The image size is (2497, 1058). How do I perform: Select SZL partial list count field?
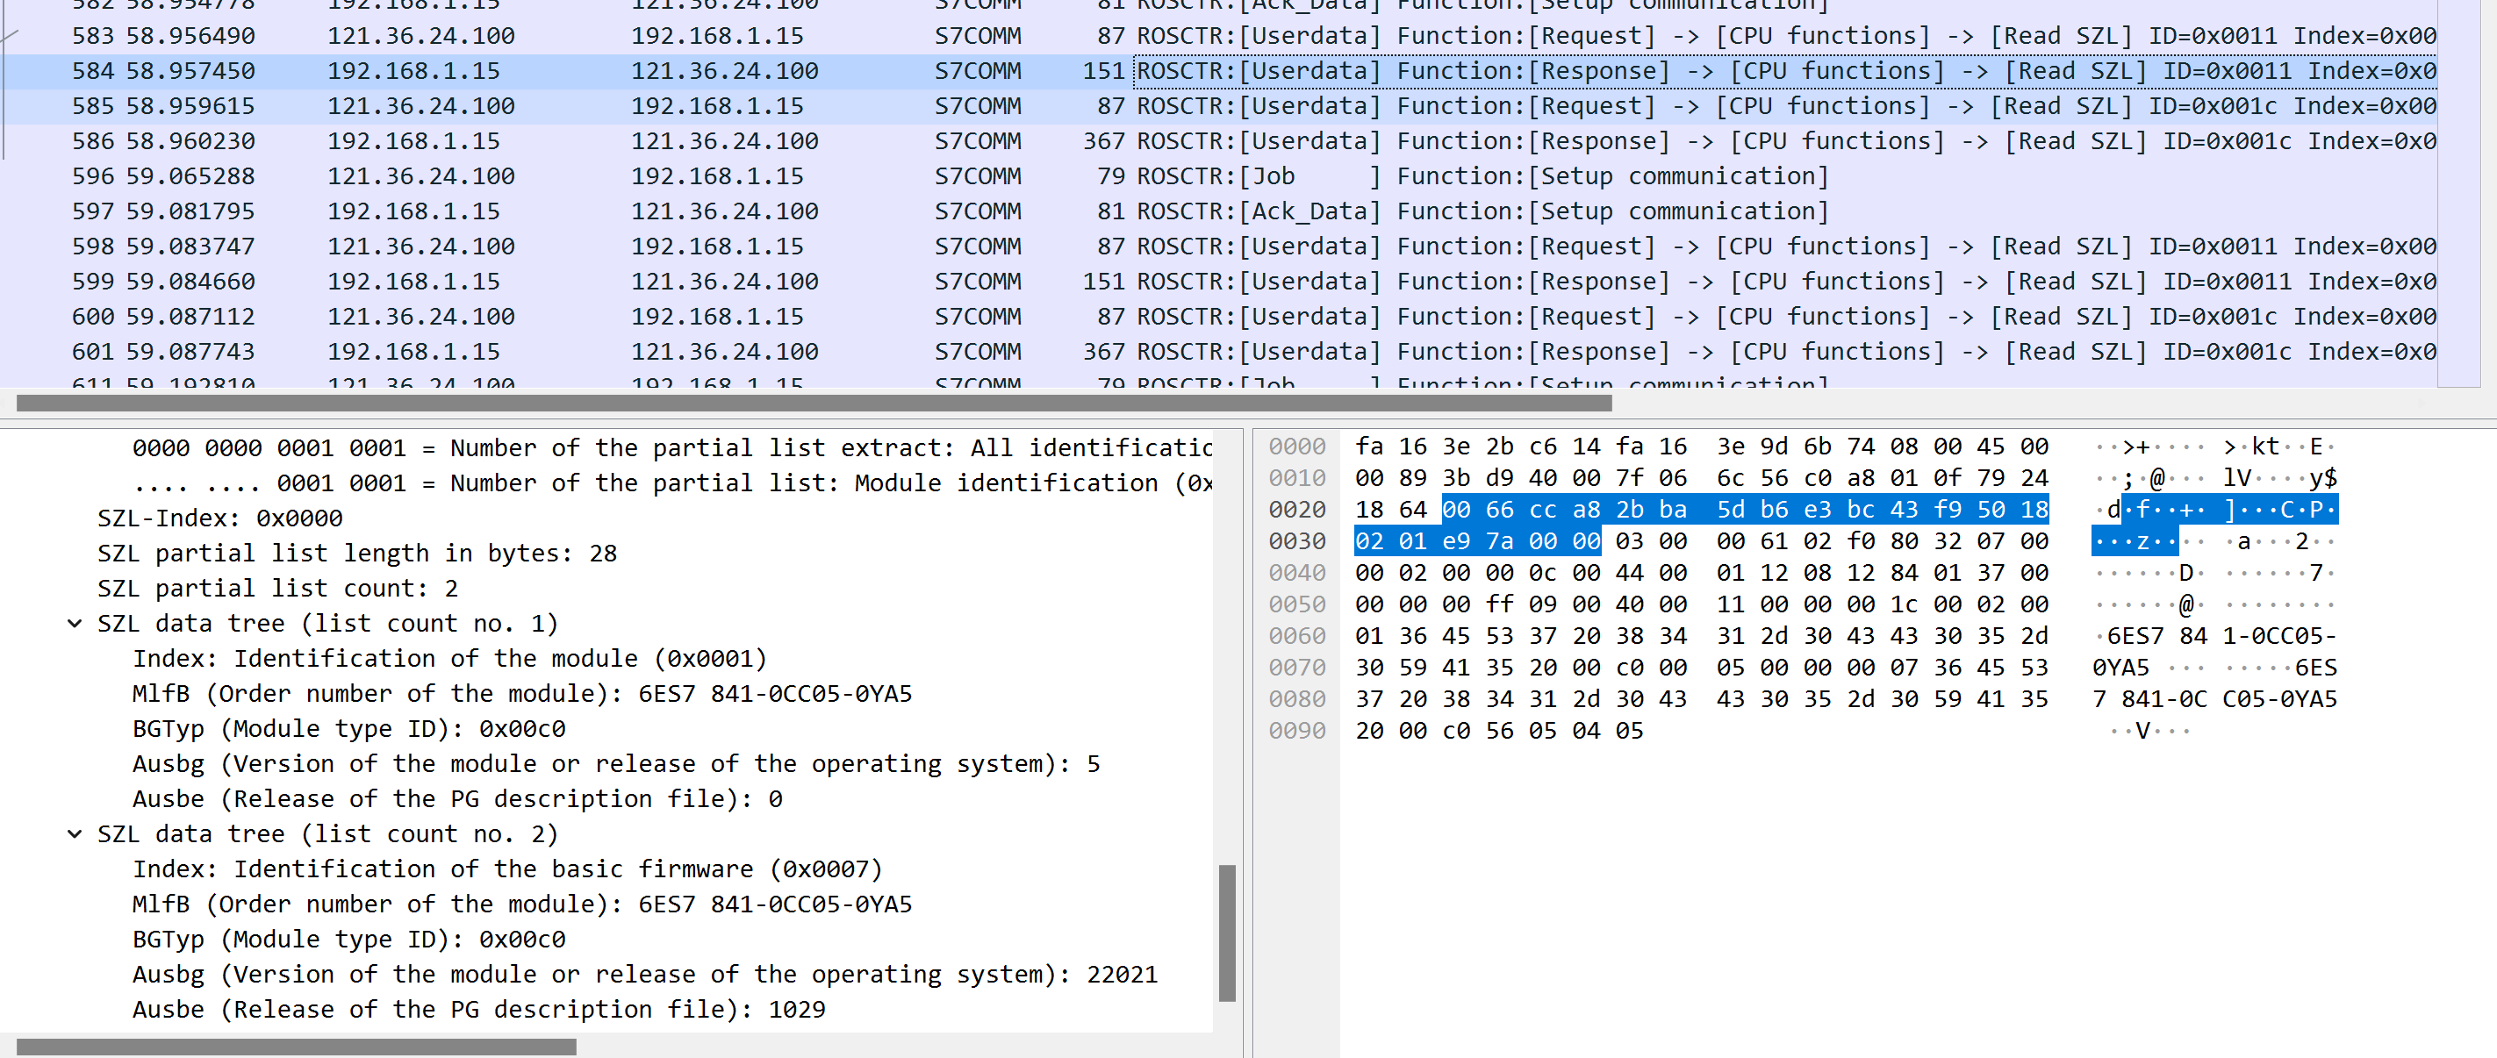click(x=277, y=588)
